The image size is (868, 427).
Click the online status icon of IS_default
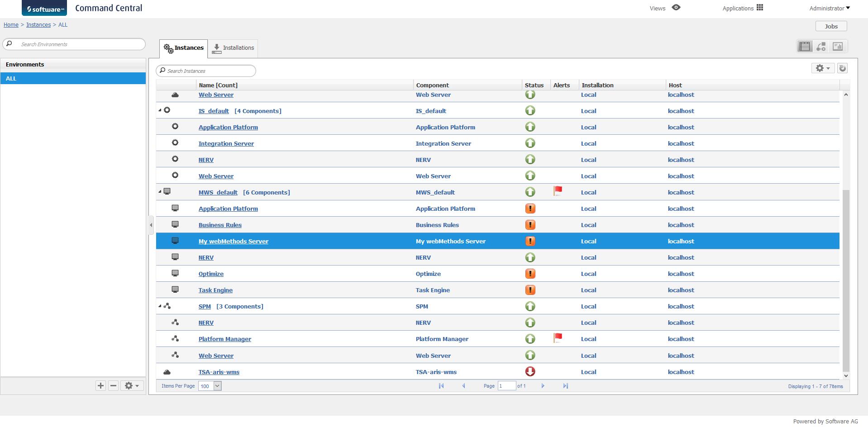(x=530, y=111)
